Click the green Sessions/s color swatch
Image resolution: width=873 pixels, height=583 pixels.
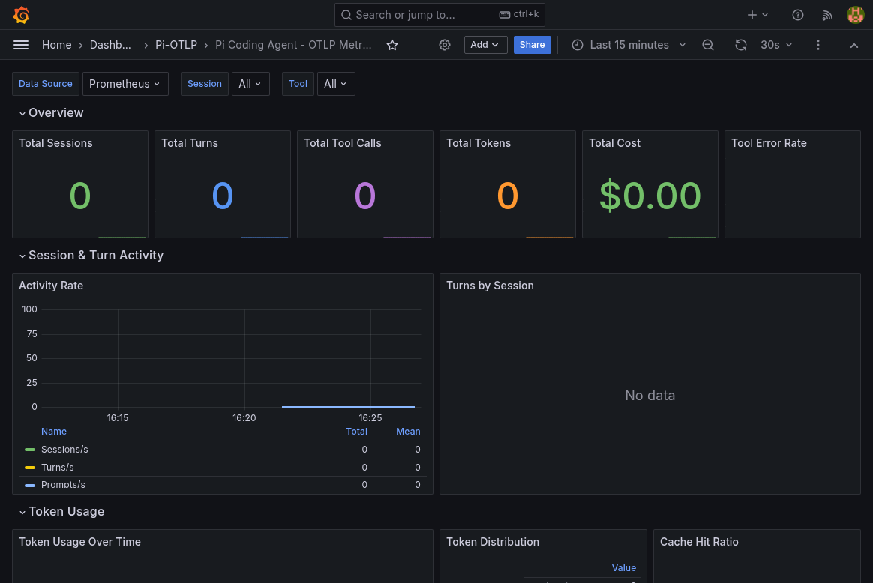coord(30,450)
